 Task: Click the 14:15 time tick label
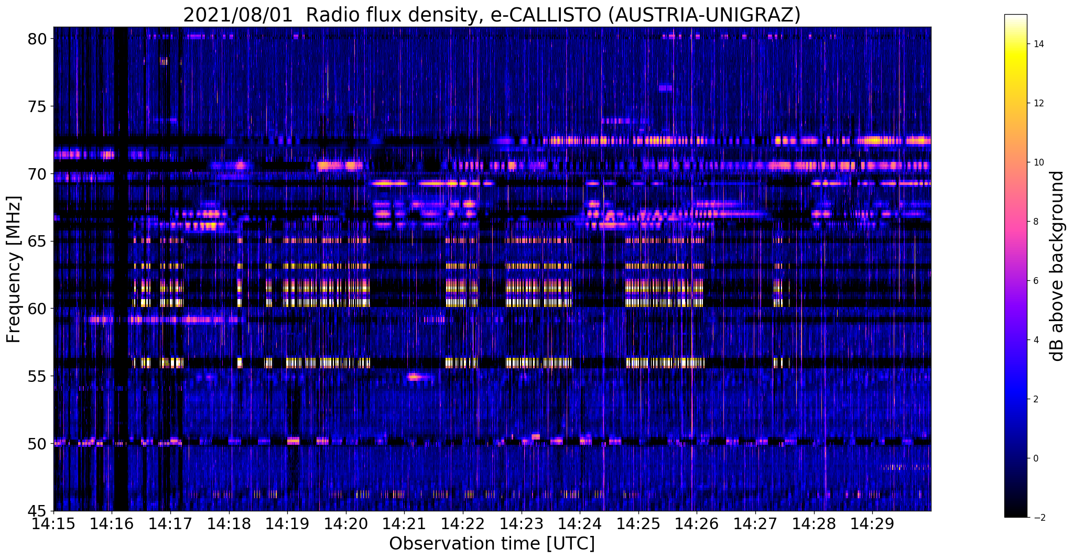point(53,523)
